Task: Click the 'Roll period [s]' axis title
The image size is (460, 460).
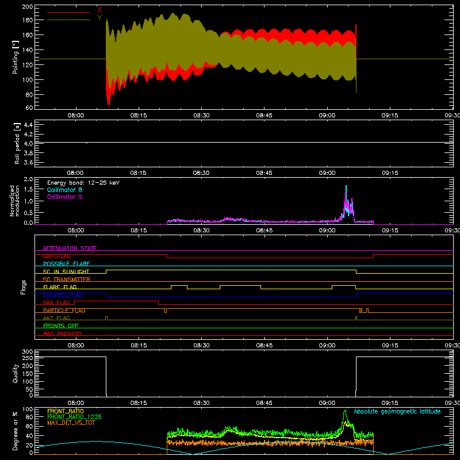Action: click(x=17, y=143)
